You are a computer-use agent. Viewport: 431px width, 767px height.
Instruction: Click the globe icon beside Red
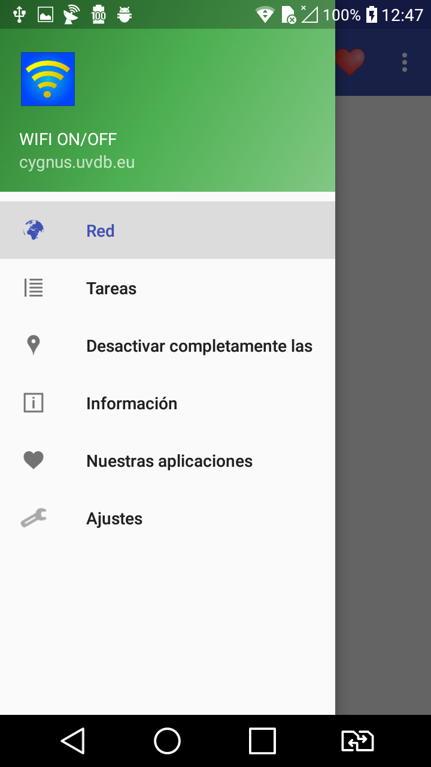34,230
